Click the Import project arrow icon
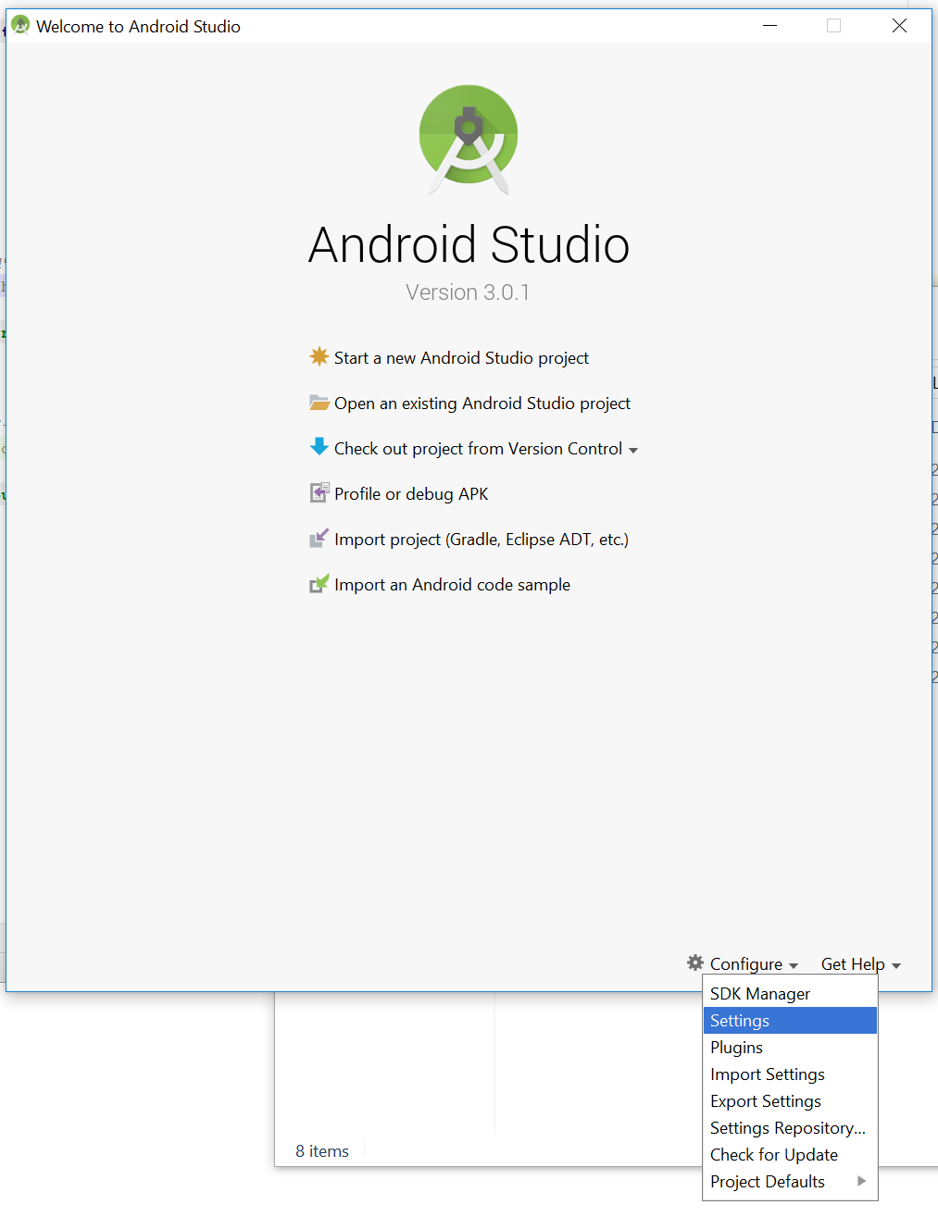938x1217 pixels. pyautogui.click(x=319, y=538)
